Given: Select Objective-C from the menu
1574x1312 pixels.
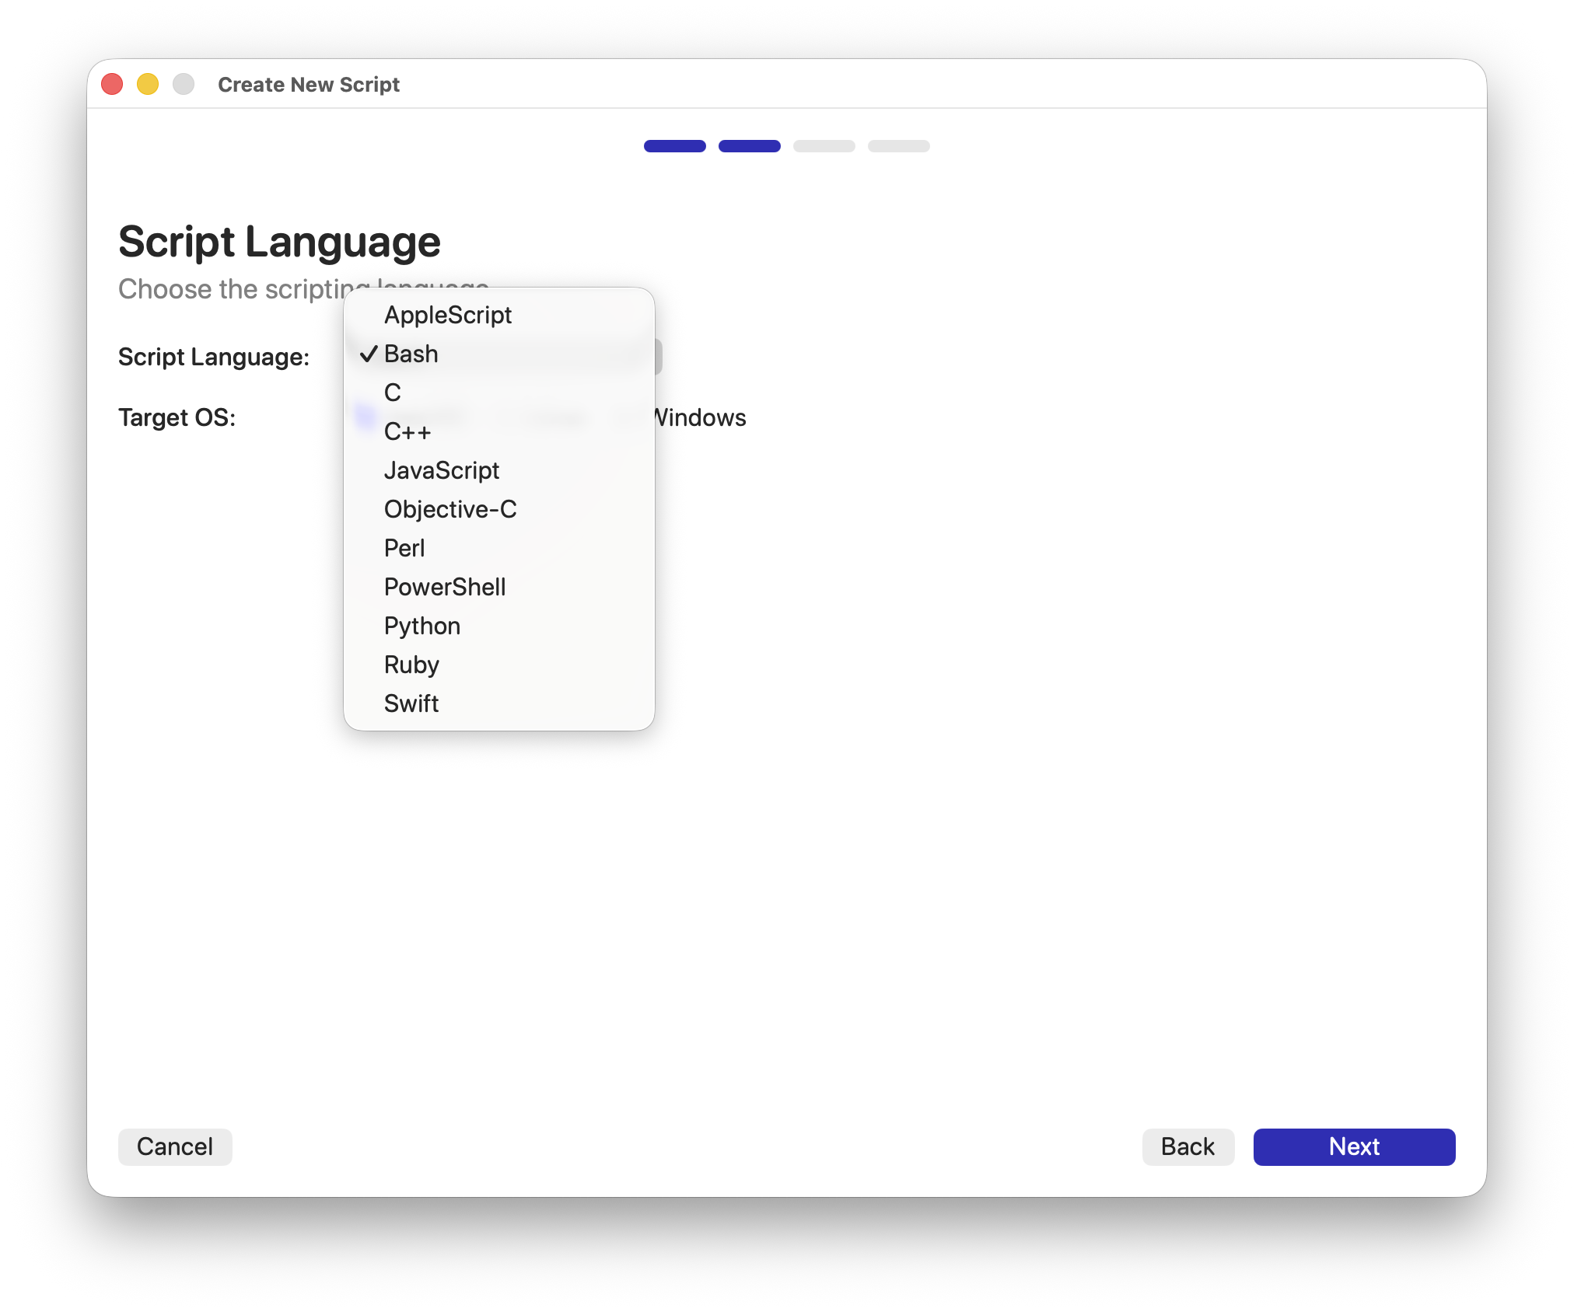Looking at the screenshot, I should point(450,509).
